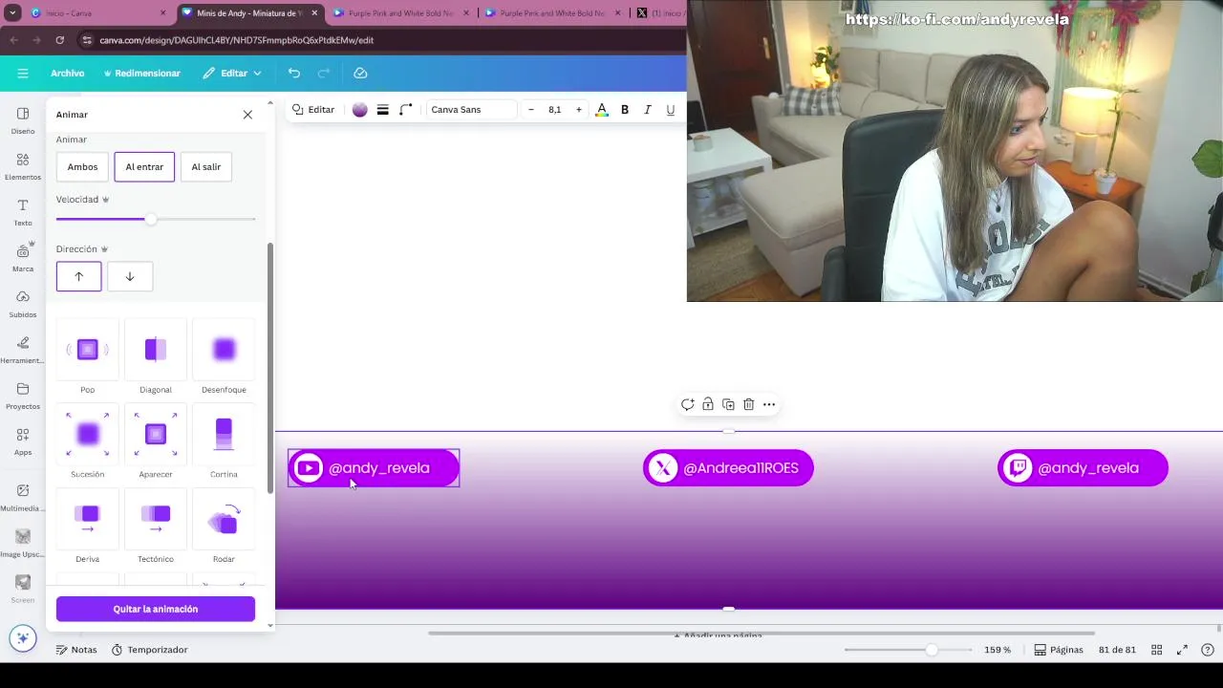This screenshot has width=1223, height=688.
Task: Toggle bold text formatting
Action: pos(625,110)
